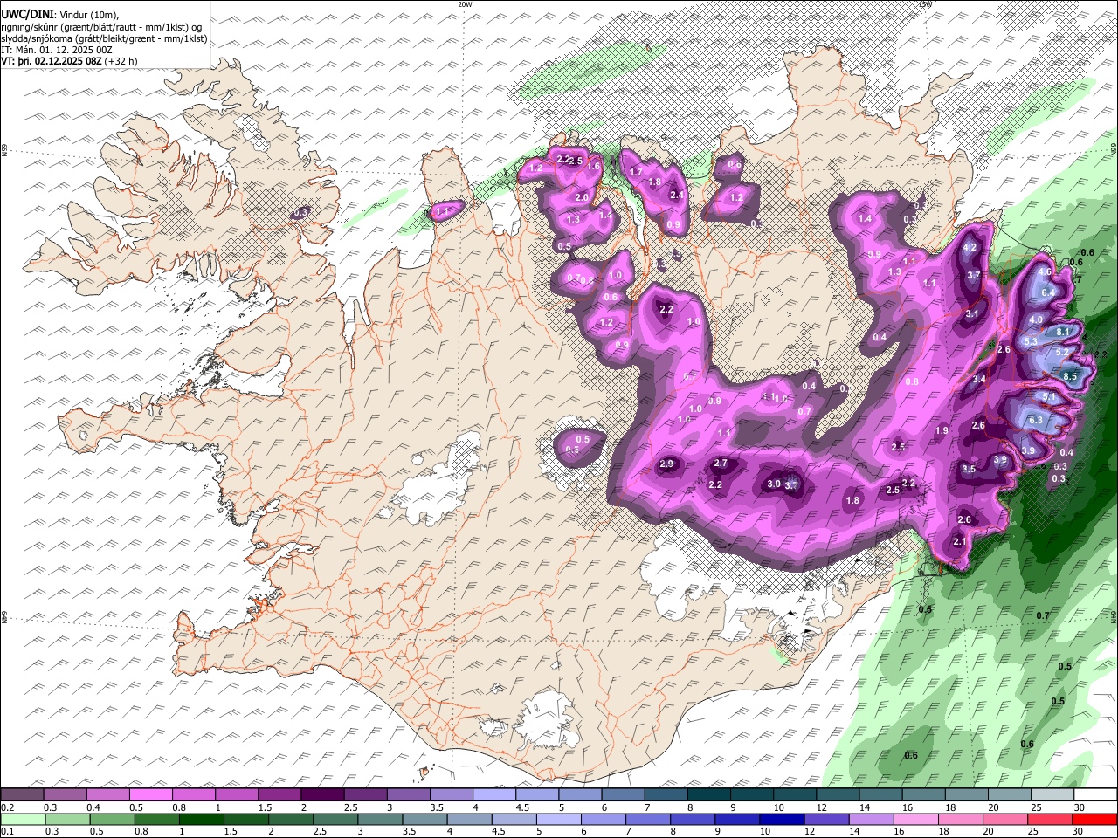1118x838 pixels.
Task: Pick the snow-scale swatch above the 2 label
Action: [x=322, y=795]
